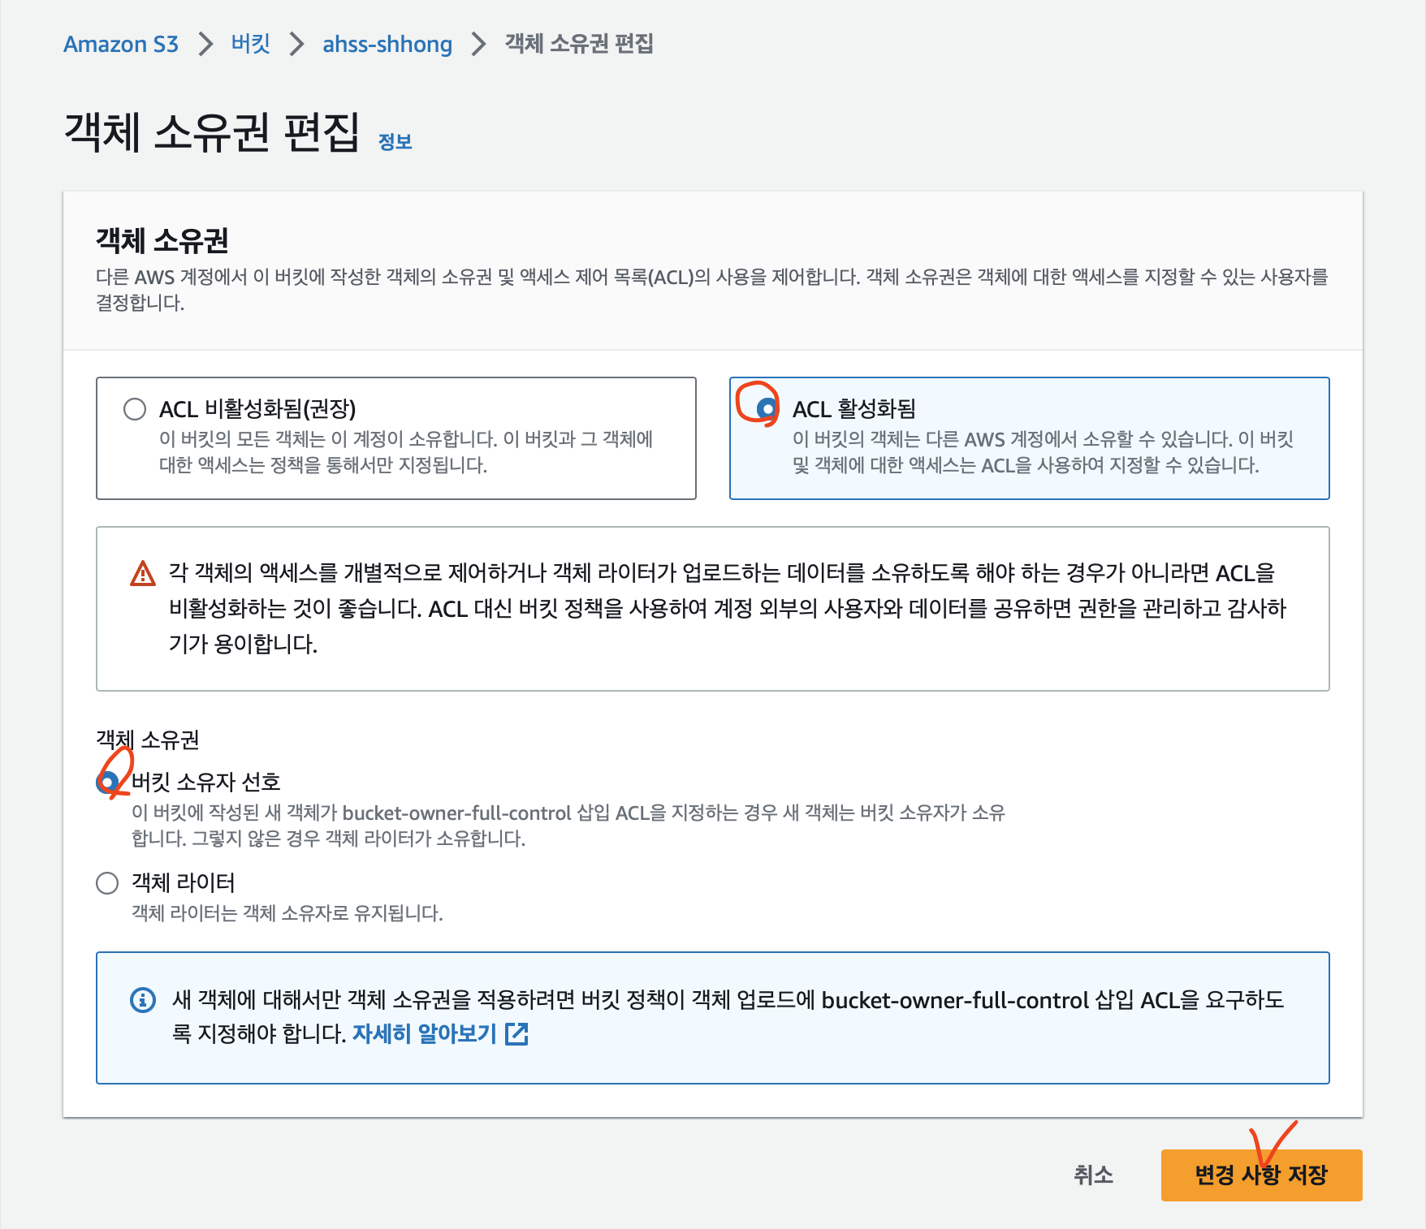Click the ACL 활성화됨 option card description
Image resolution: width=1426 pixels, height=1229 pixels.
1043,452
